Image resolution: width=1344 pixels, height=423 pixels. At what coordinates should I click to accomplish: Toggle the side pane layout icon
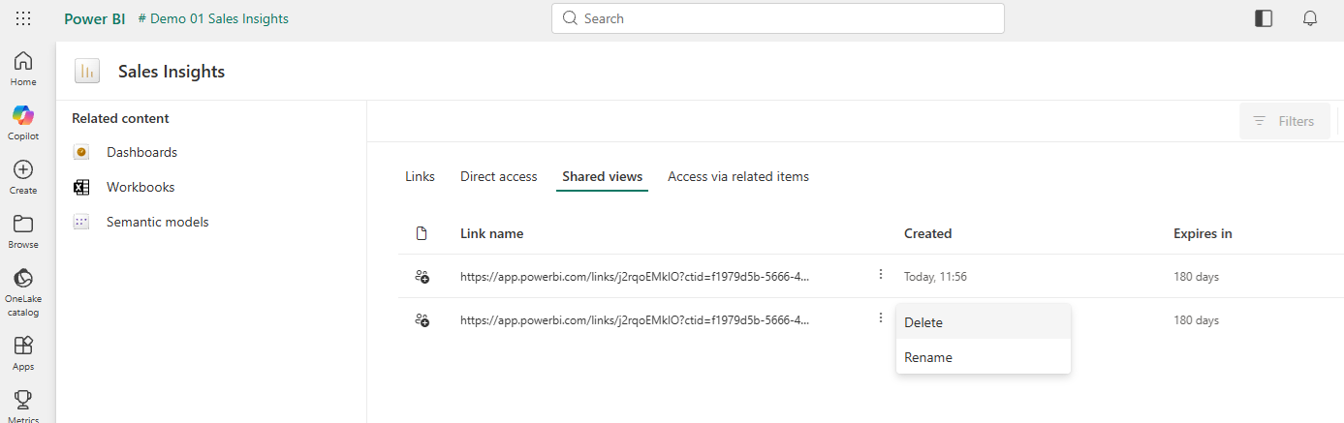coord(1264,18)
